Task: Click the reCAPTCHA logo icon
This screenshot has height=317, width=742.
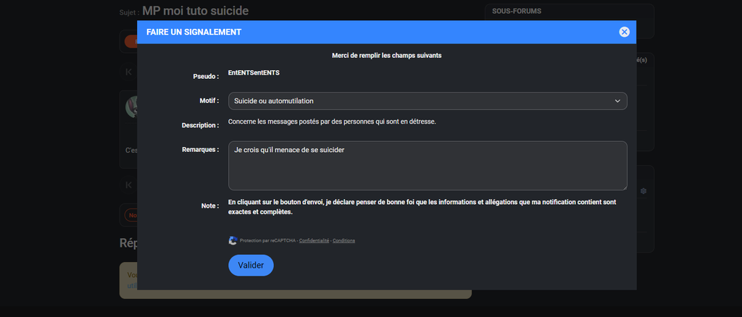Action: tap(233, 240)
